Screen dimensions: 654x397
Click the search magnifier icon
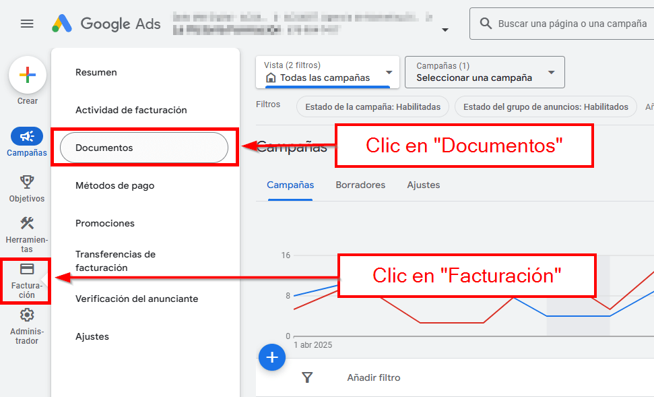pyautogui.click(x=485, y=23)
